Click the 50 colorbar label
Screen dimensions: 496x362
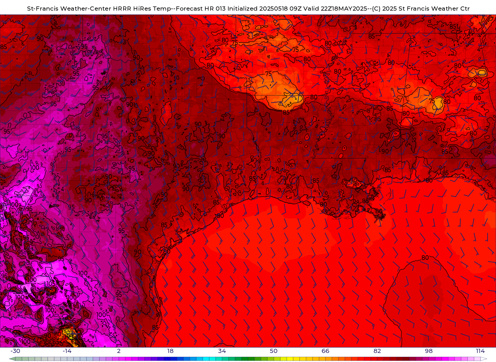click(274, 351)
